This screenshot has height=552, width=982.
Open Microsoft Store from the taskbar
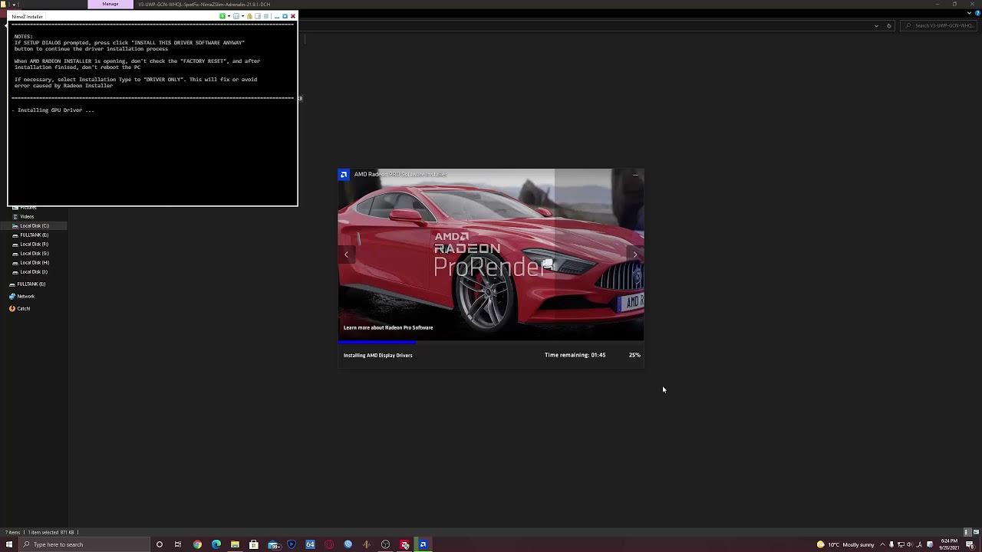click(x=254, y=544)
